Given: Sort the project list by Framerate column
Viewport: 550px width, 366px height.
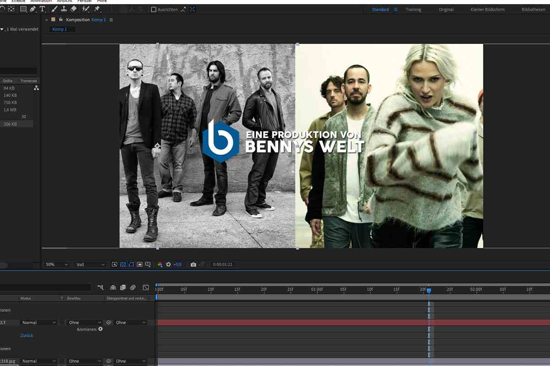Looking at the screenshot, I should [29, 81].
